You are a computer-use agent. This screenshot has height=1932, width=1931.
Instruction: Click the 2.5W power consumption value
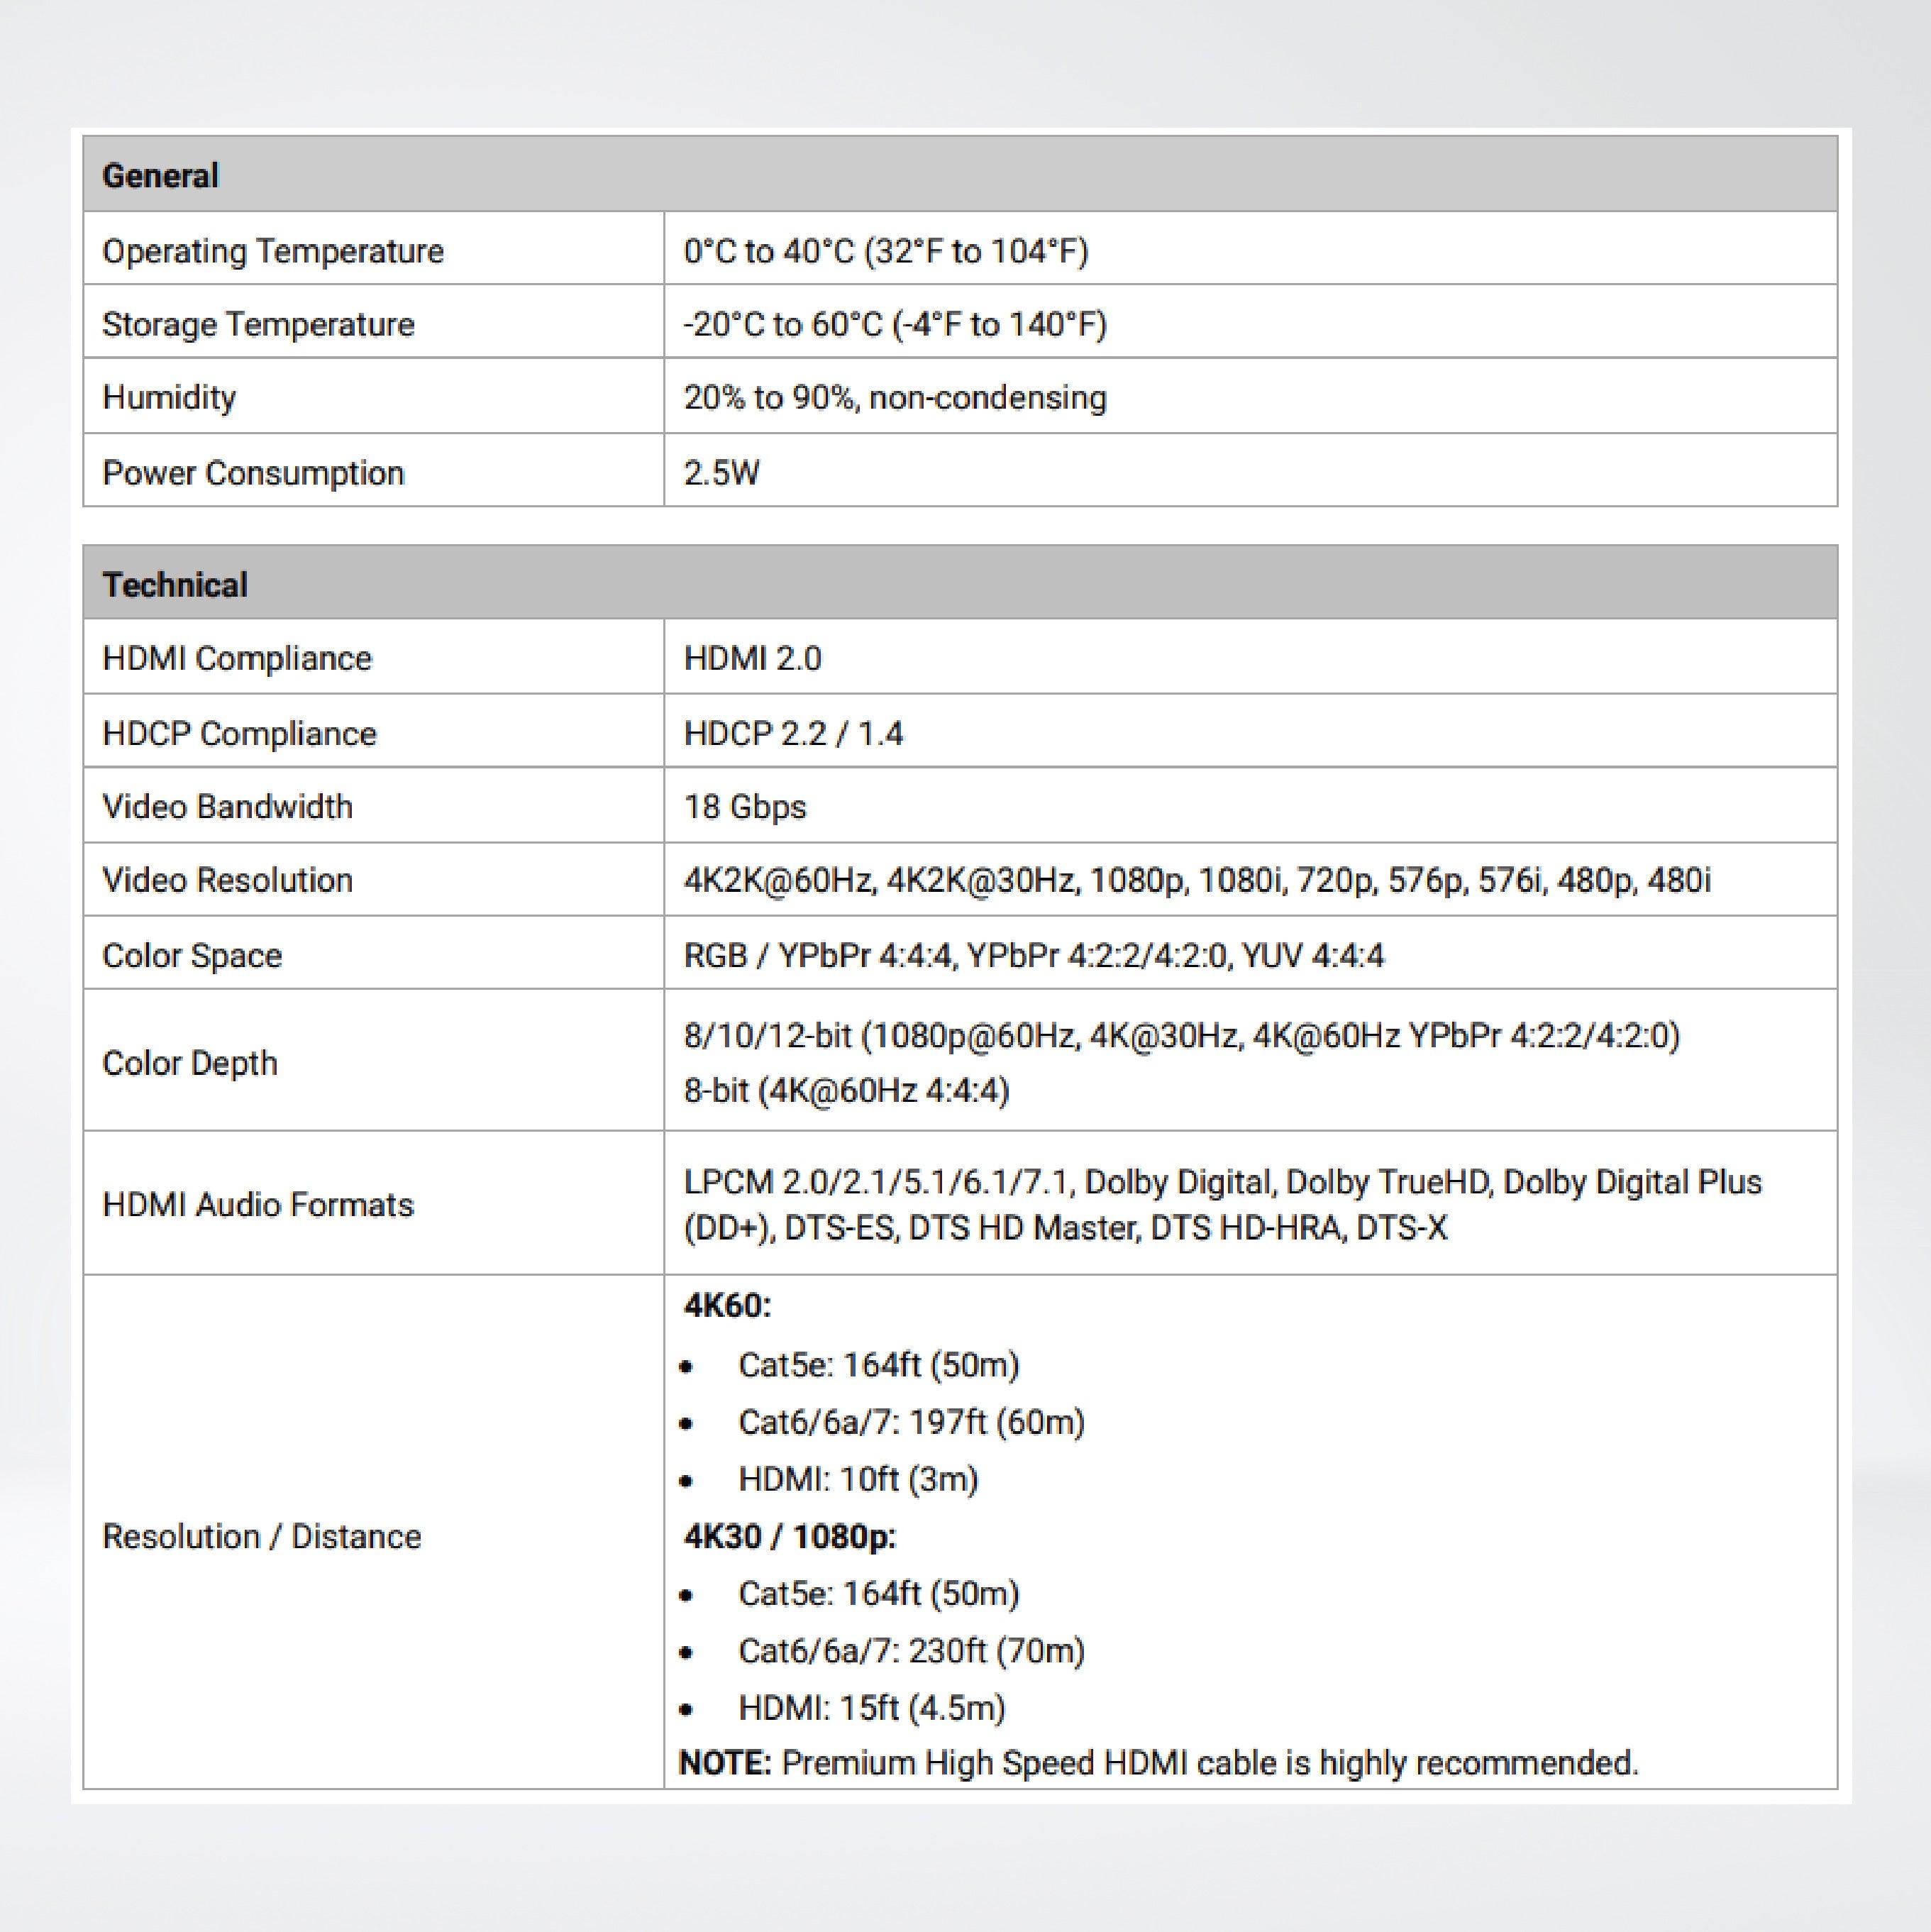coord(721,473)
